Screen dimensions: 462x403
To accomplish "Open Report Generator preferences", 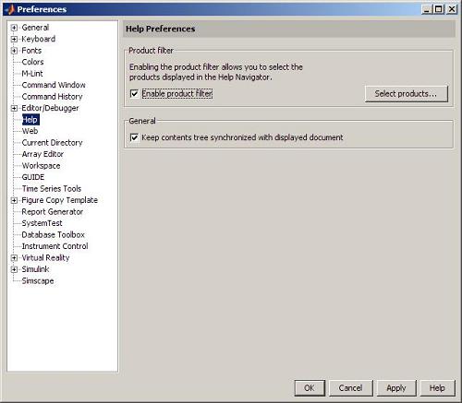I will 53,212.
